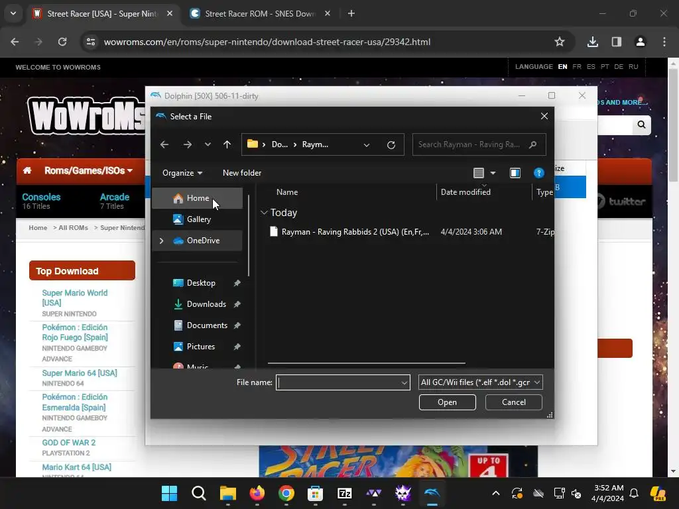Open File name history dropdown

pyautogui.click(x=404, y=382)
